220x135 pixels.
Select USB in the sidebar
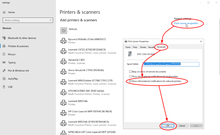point(10,87)
